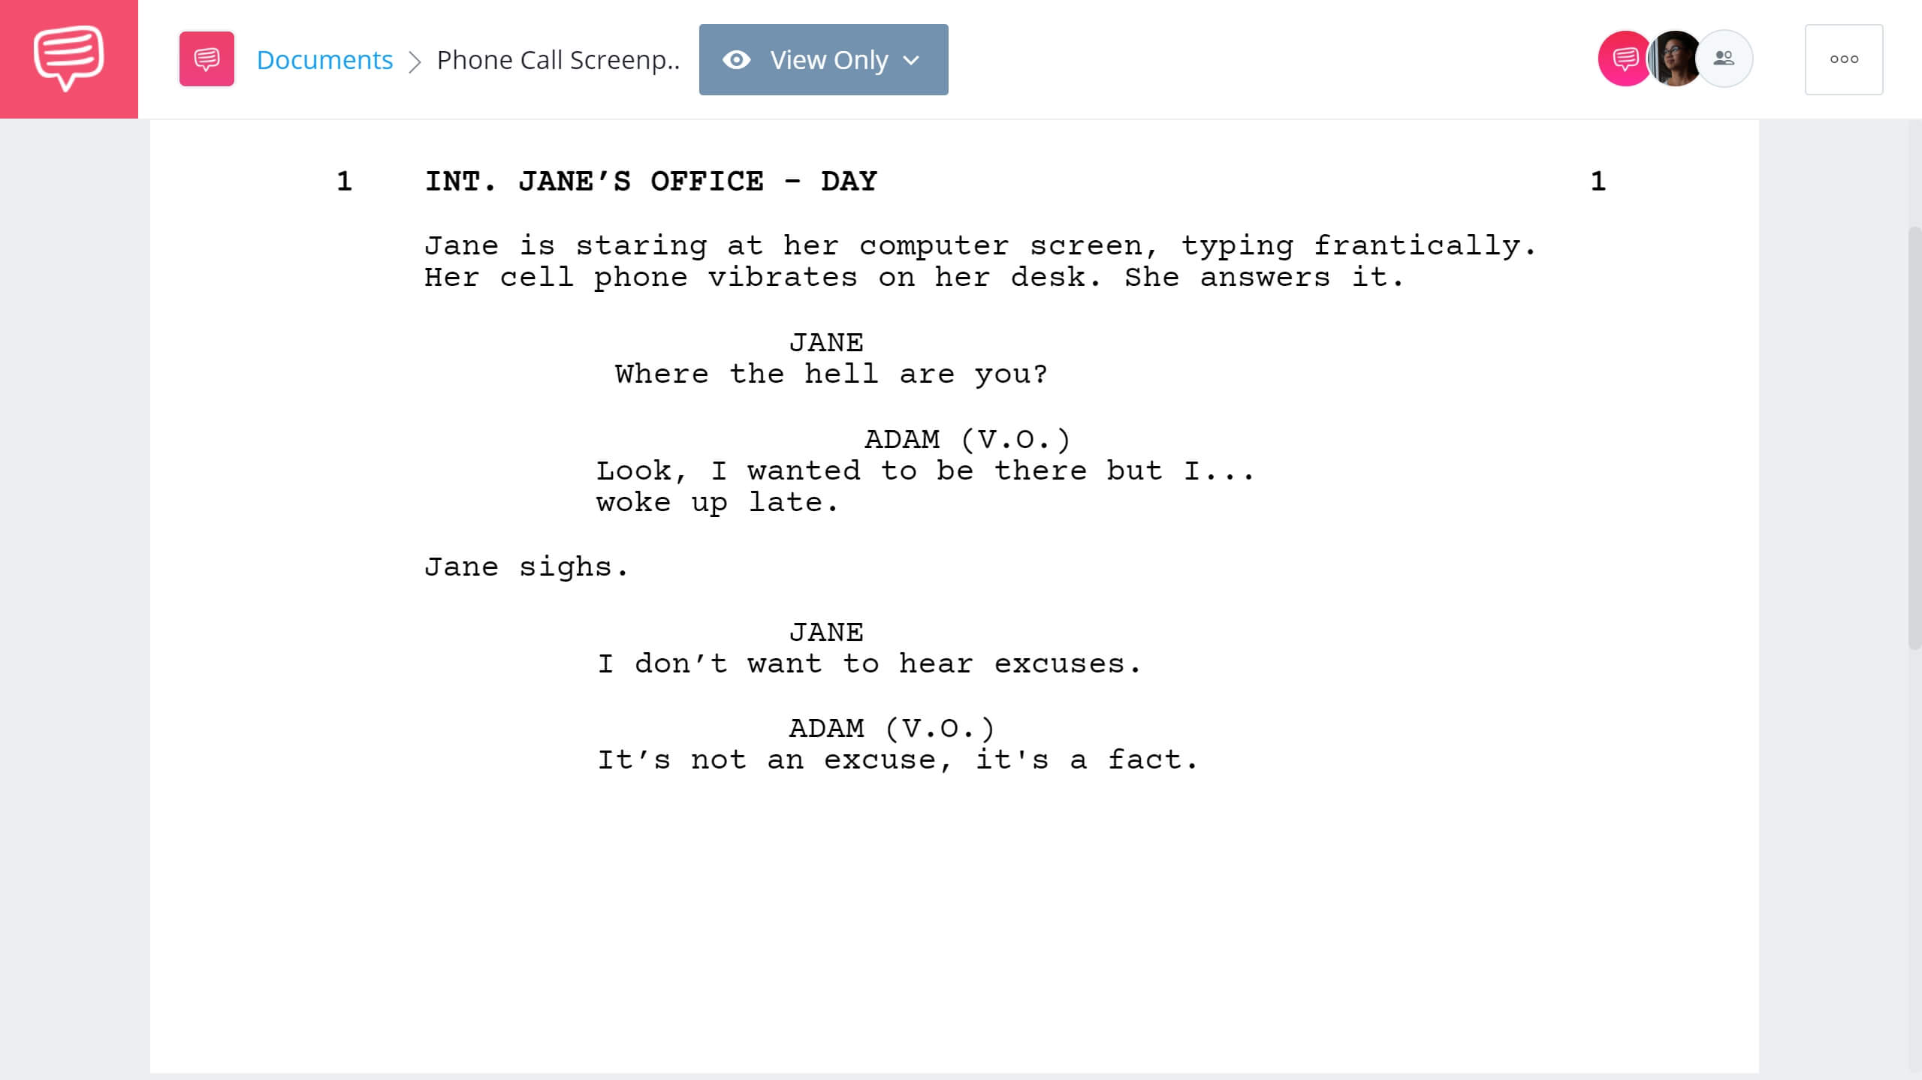The width and height of the screenshot is (1922, 1080).
Task: Click the Documents navigation item
Action: click(324, 58)
